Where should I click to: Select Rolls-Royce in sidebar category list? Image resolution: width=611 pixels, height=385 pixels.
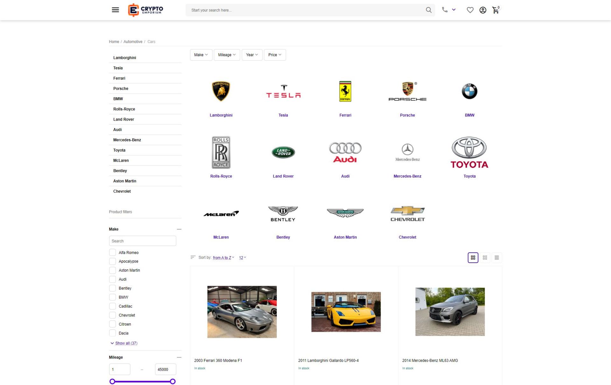[x=145, y=109]
